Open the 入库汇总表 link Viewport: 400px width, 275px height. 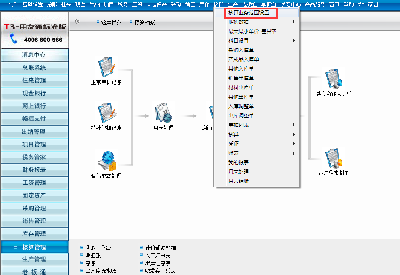coord(158,255)
